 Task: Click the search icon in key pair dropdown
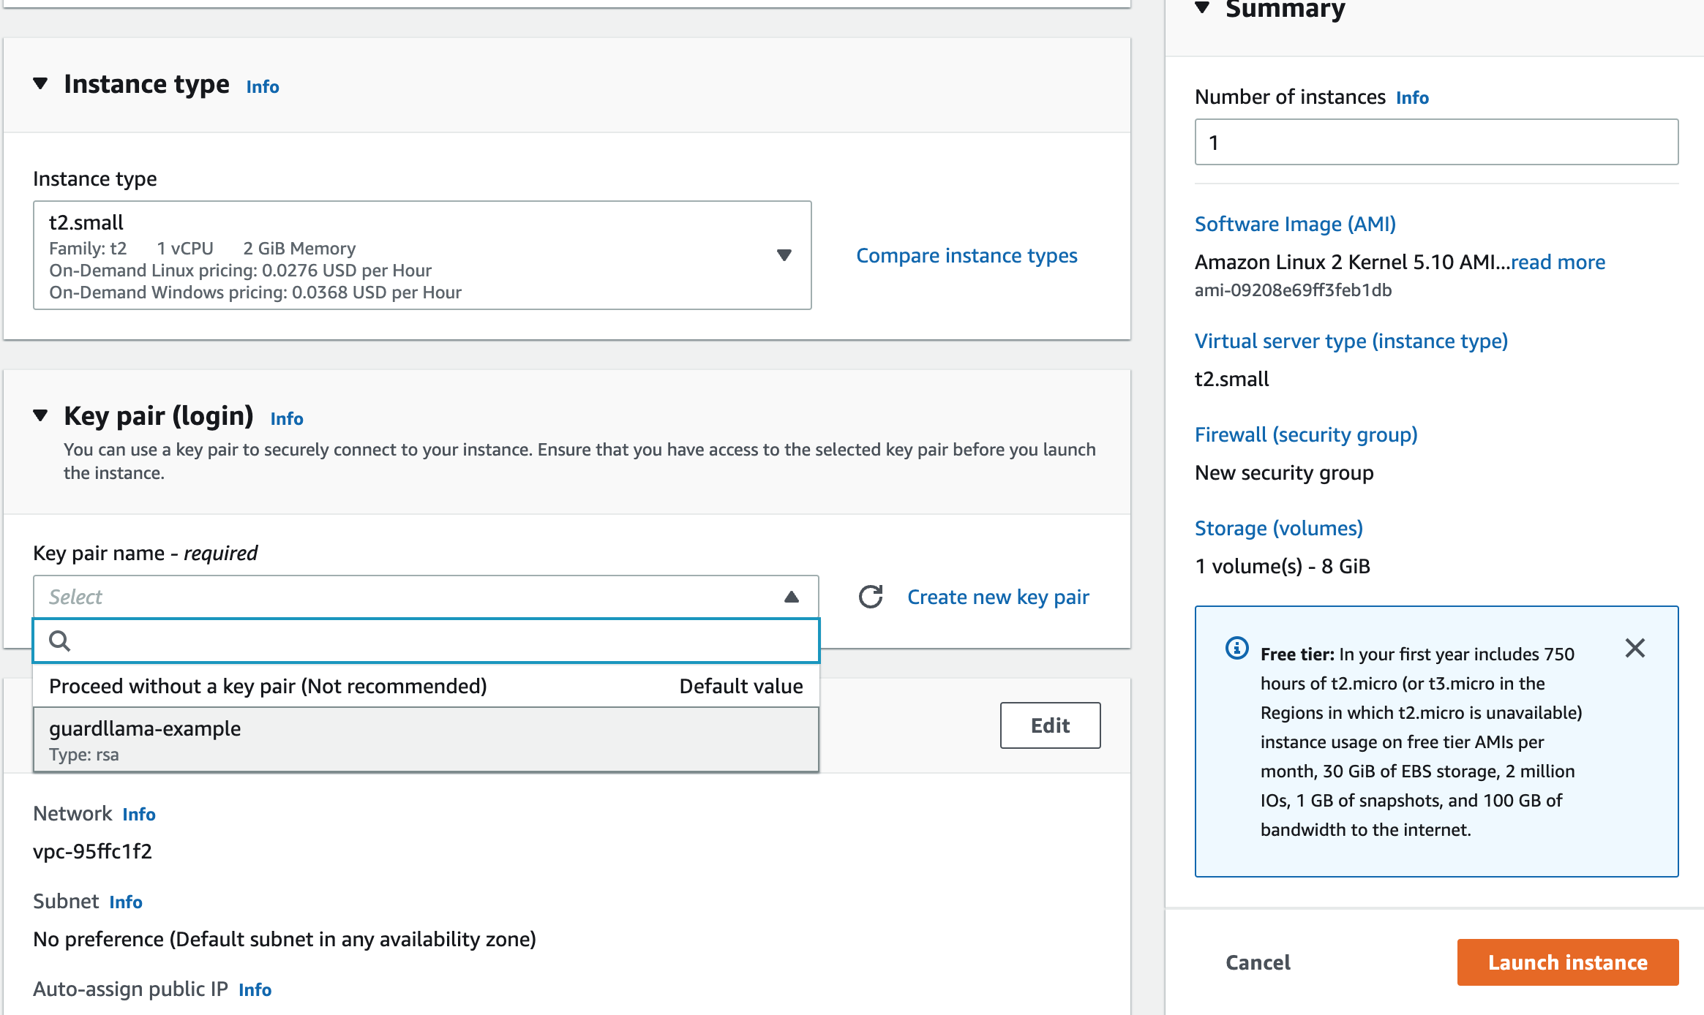tap(60, 641)
